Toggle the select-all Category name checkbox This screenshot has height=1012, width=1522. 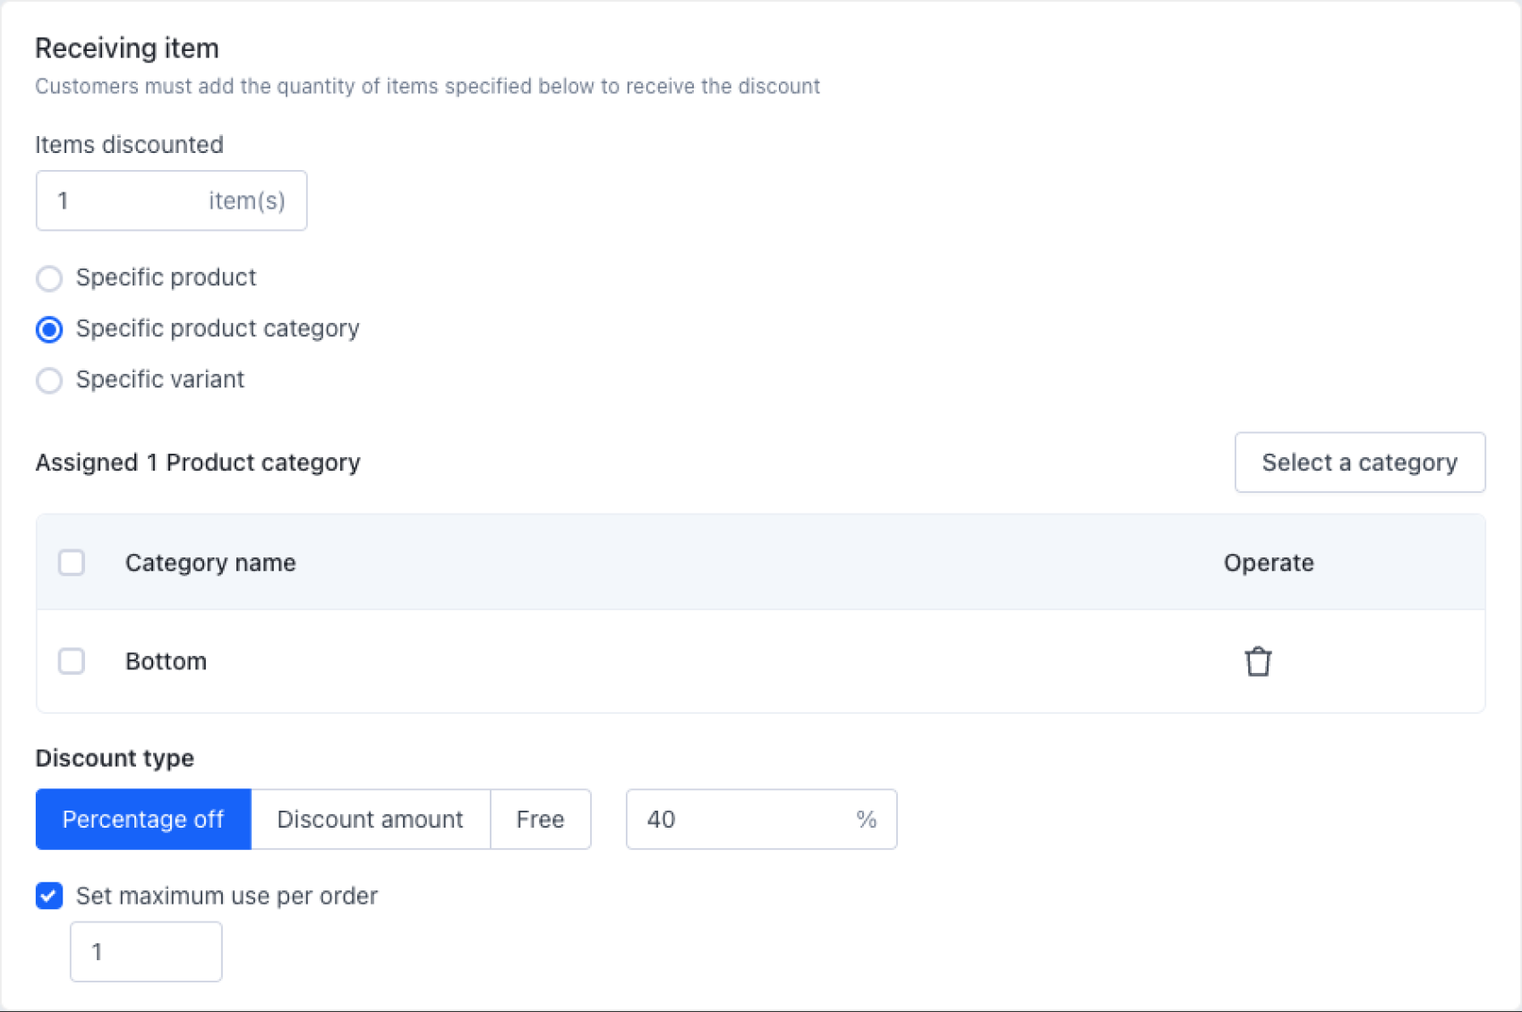[72, 563]
